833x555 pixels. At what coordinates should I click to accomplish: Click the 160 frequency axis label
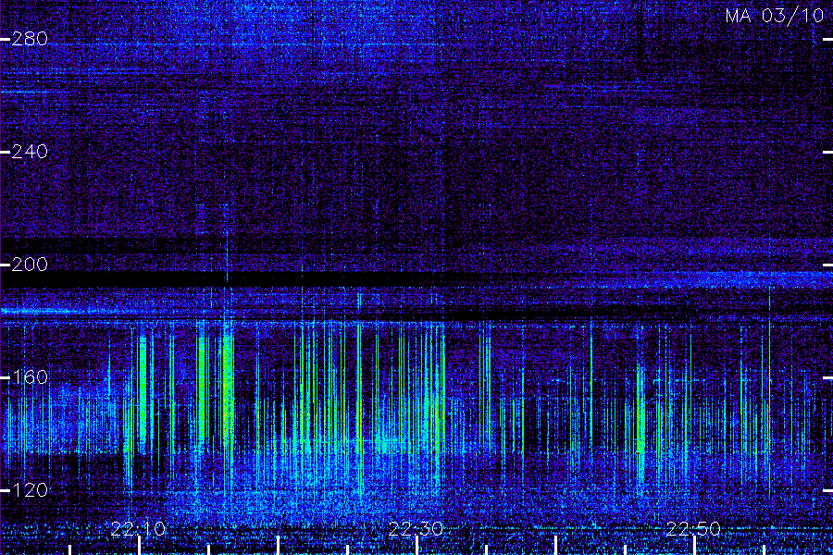[x=30, y=377]
